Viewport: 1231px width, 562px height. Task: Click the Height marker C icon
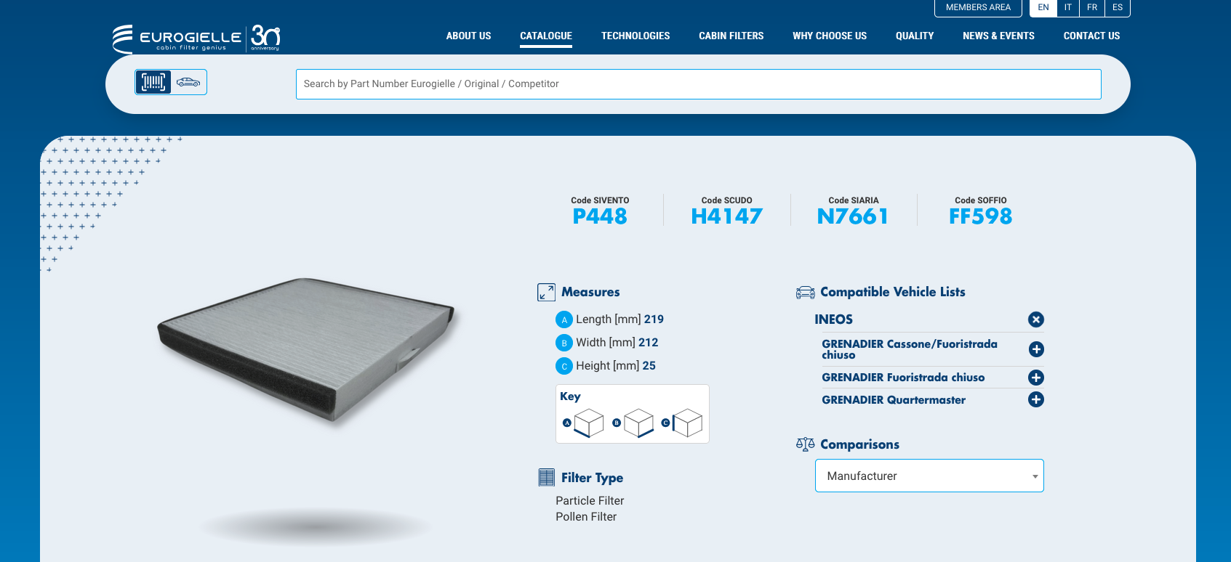pos(564,366)
